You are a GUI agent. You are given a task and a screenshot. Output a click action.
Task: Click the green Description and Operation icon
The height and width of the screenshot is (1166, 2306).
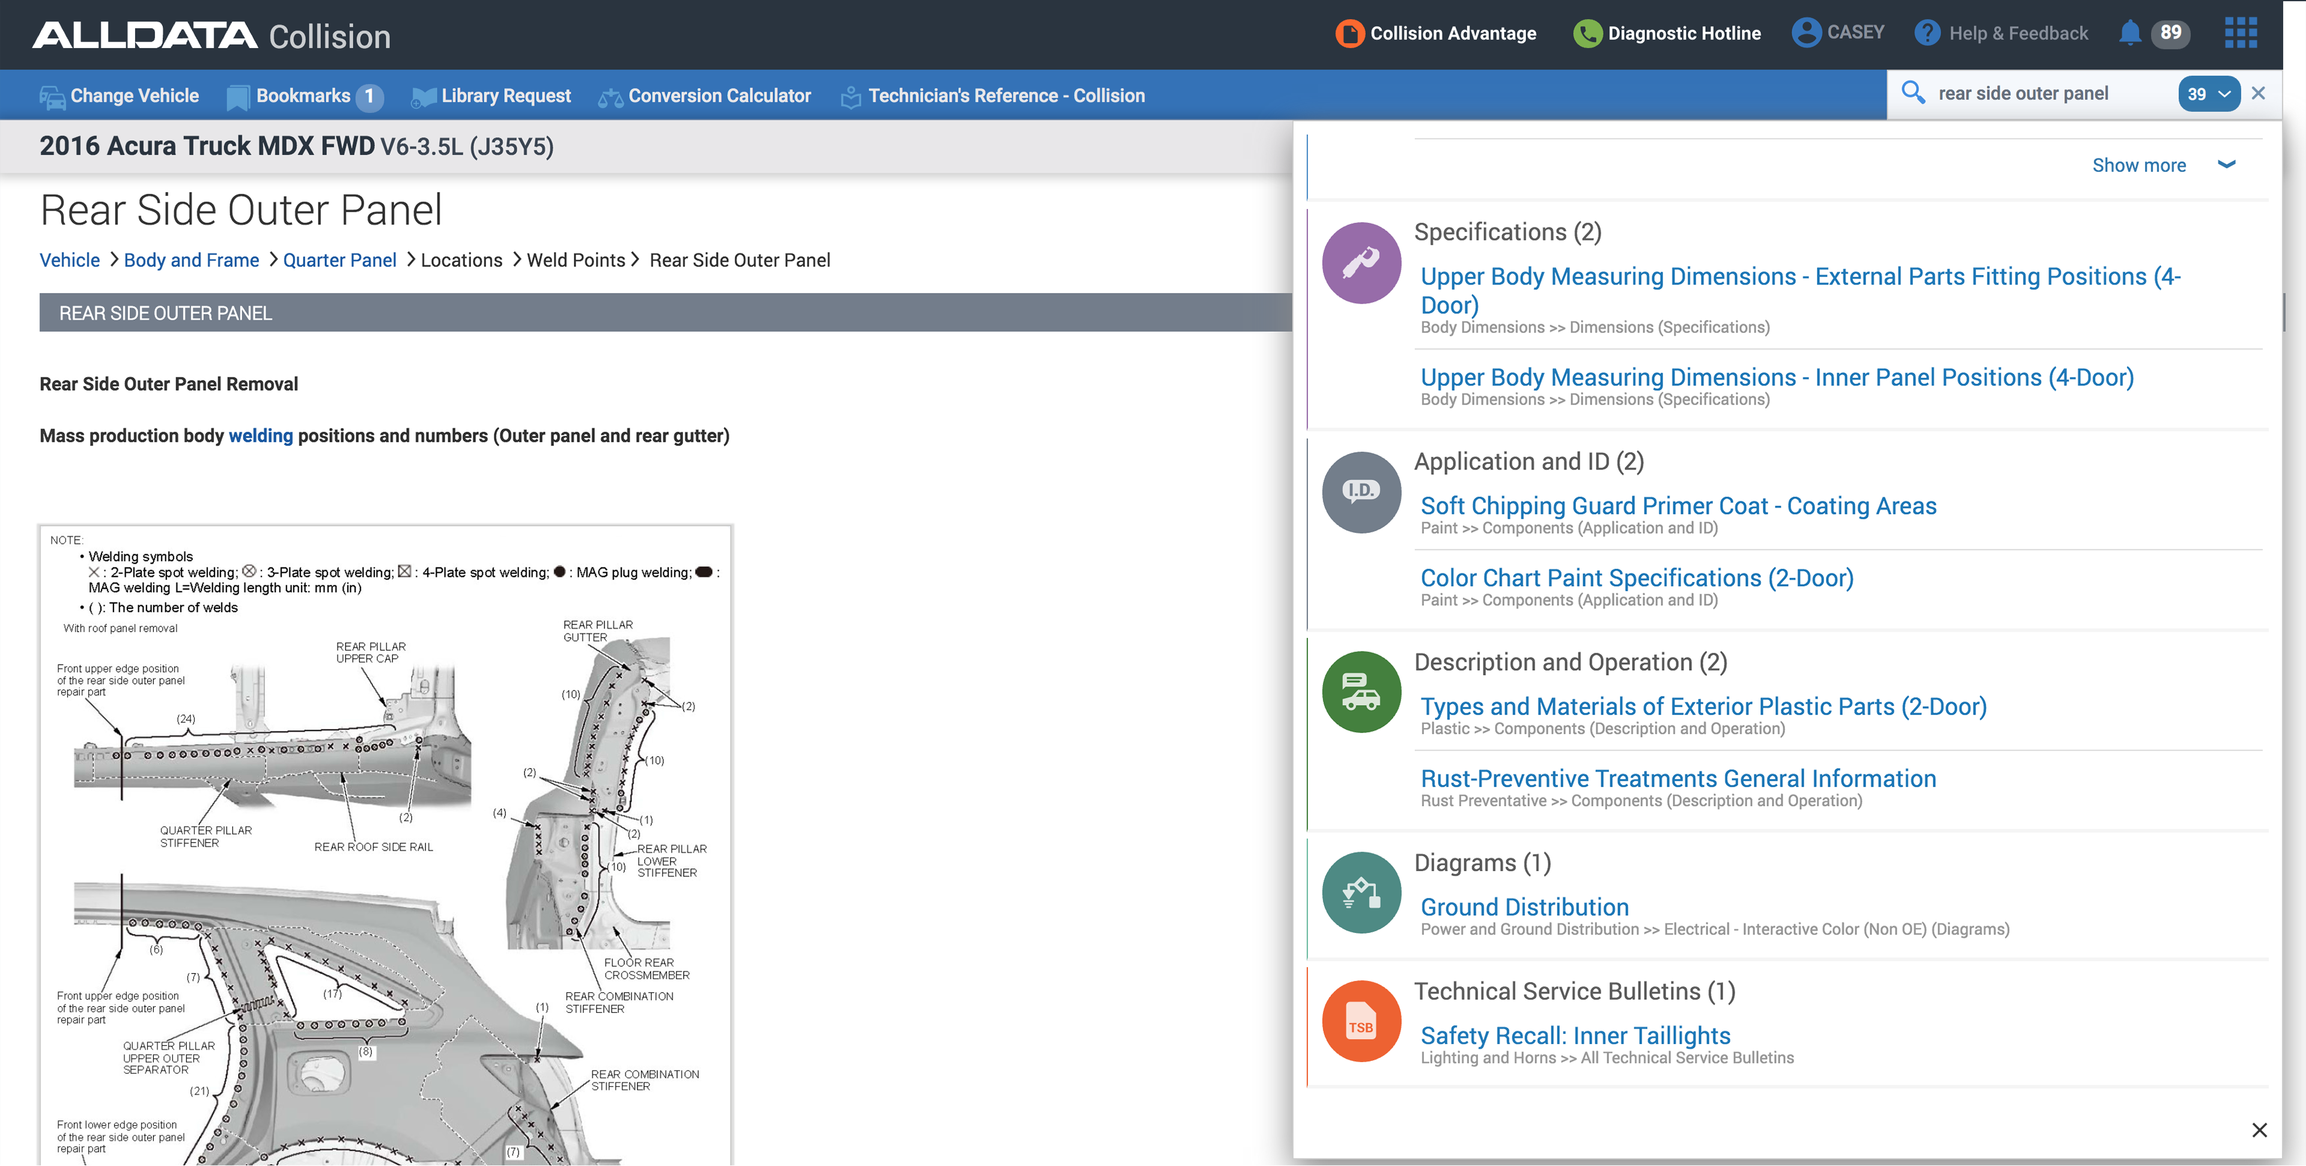click(x=1361, y=691)
